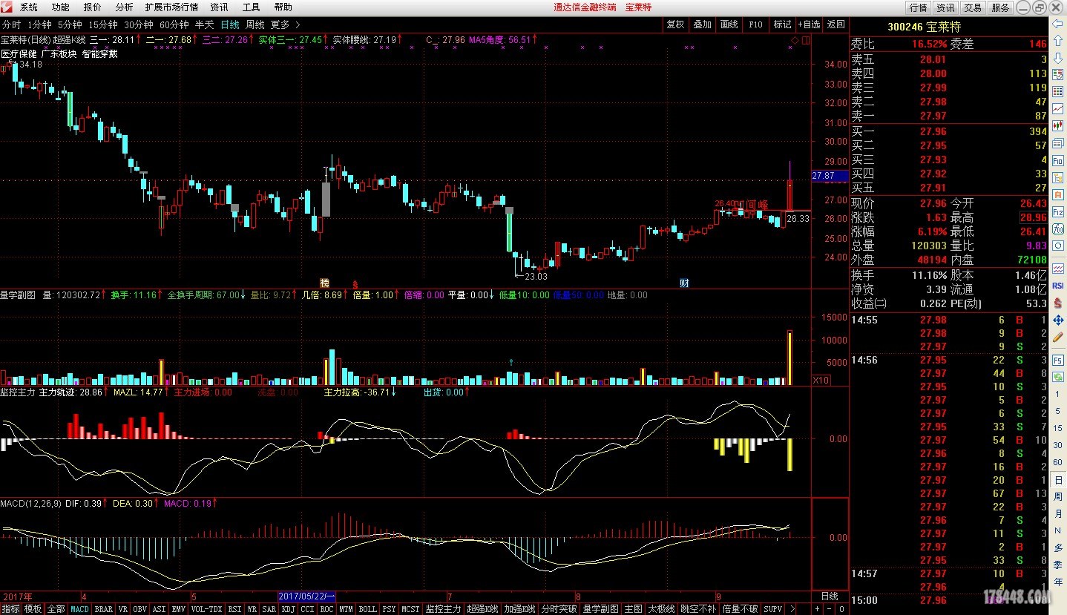This screenshot has width=1067, height=615.
Task: Click the 画线 drawing button
Action: point(729,24)
